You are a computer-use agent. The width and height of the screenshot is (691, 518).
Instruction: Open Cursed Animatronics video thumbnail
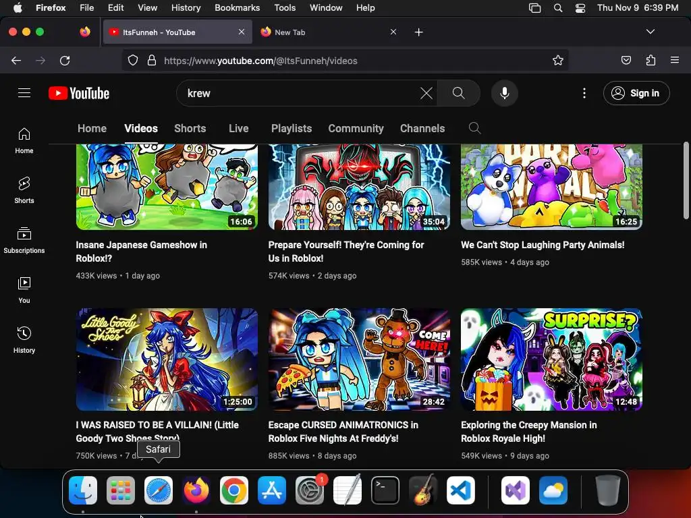point(359,359)
